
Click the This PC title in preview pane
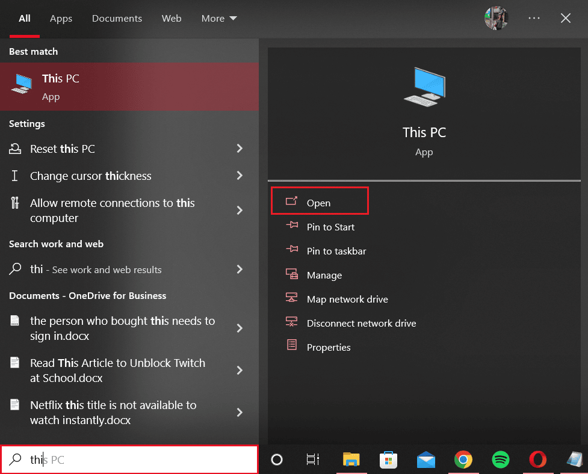pyautogui.click(x=424, y=132)
